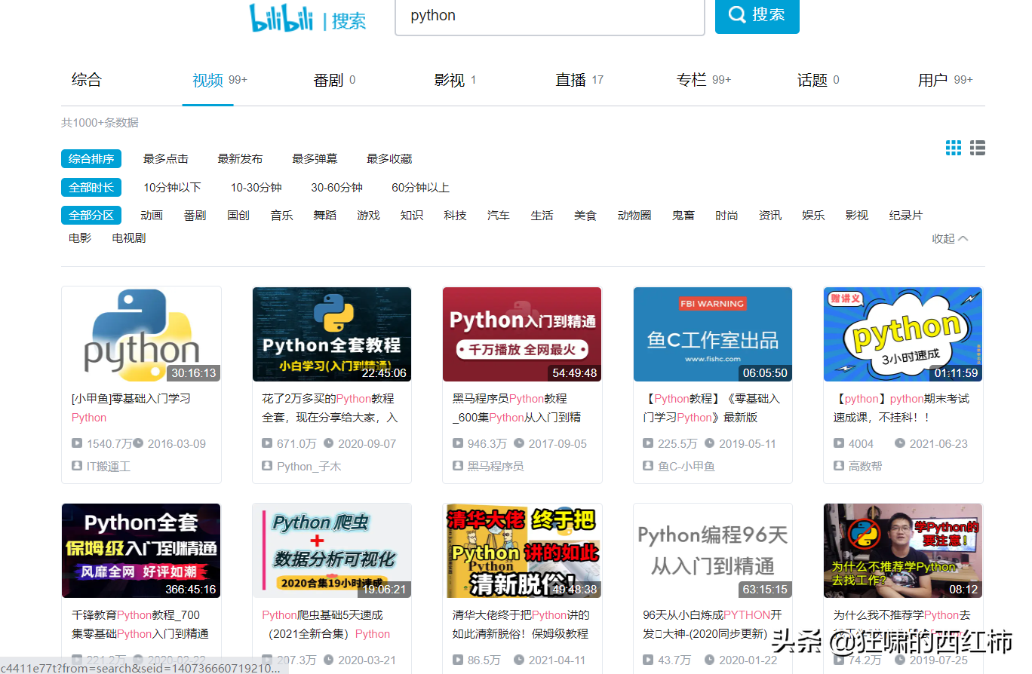Screen dimensions: 1032x674
Task: Filter by 纪录片 category
Action: click(x=906, y=216)
